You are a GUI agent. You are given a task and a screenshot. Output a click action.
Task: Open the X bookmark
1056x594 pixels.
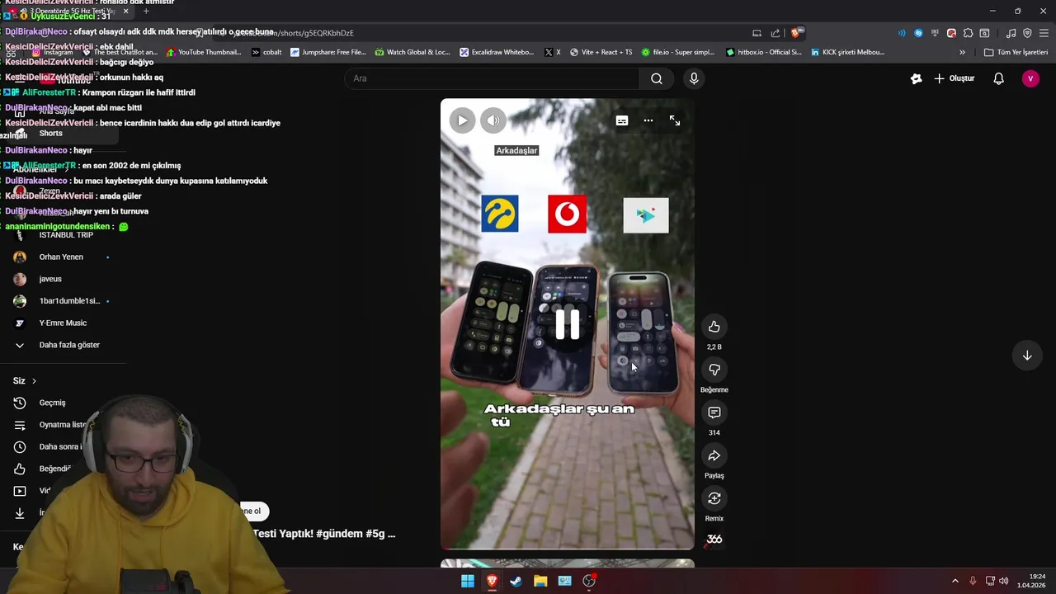(553, 52)
